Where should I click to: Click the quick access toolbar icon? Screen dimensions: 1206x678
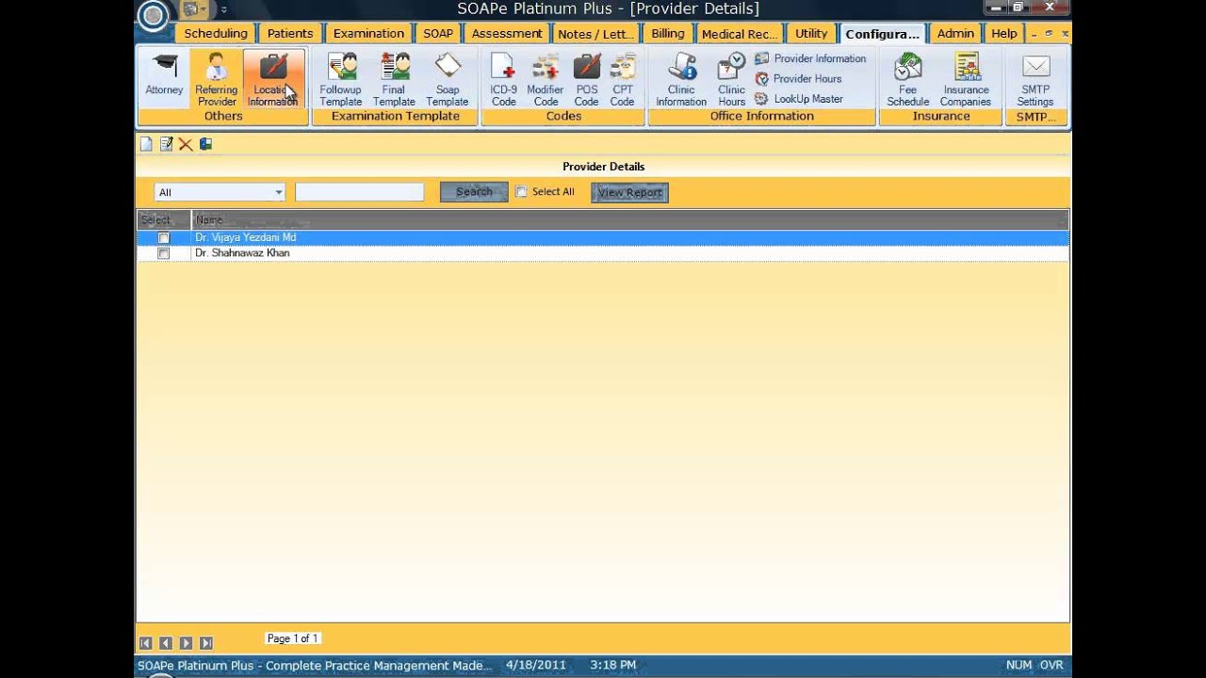point(191,10)
